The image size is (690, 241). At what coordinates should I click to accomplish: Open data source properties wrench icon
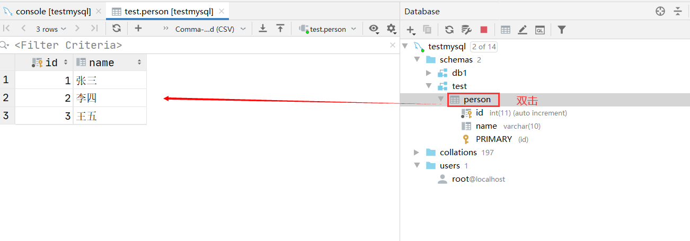click(466, 30)
